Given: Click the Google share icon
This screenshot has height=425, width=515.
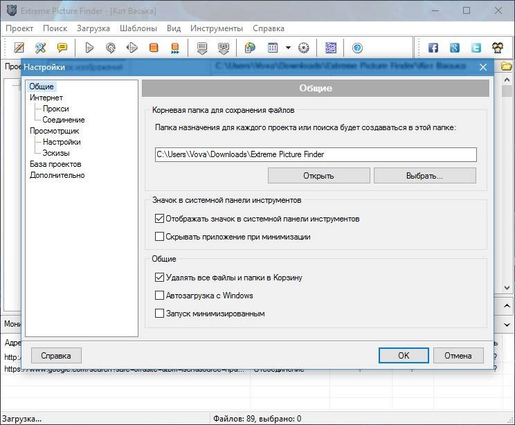Looking at the screenshot, I should pos(455,48).
